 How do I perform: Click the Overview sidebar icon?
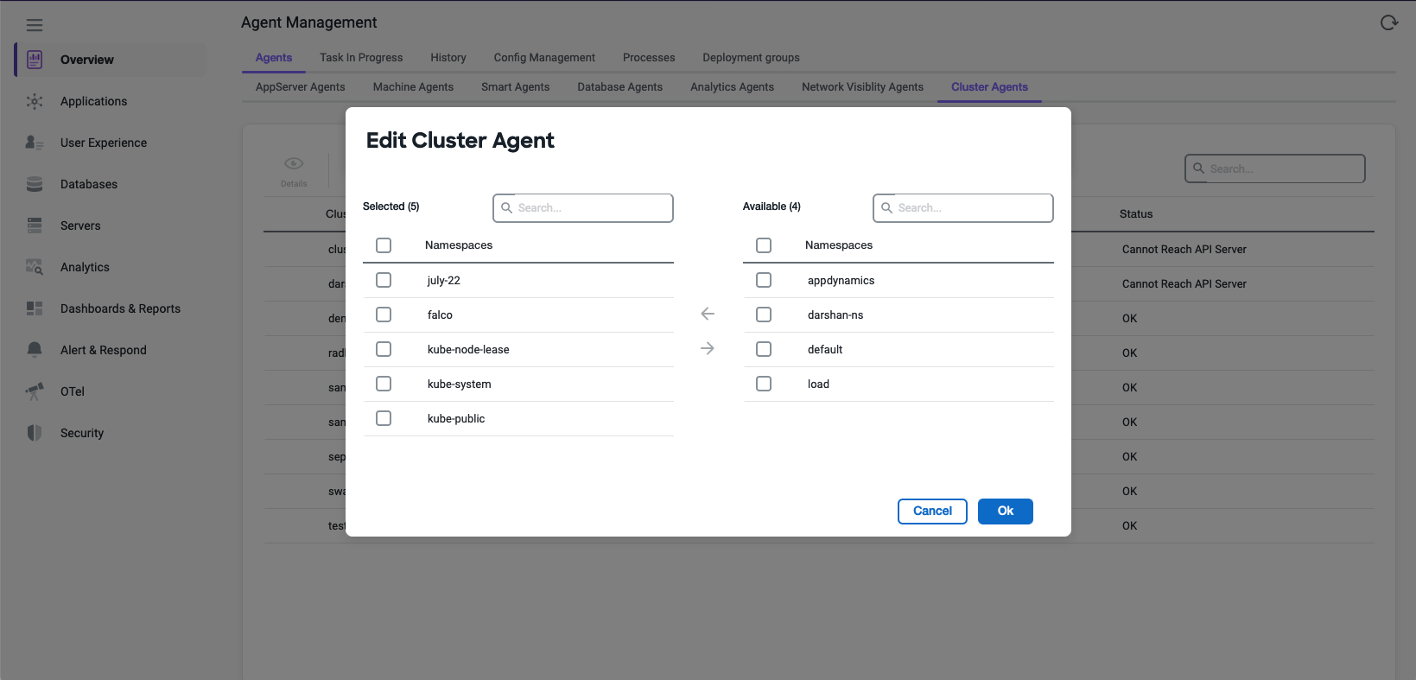tap(35, 60)
